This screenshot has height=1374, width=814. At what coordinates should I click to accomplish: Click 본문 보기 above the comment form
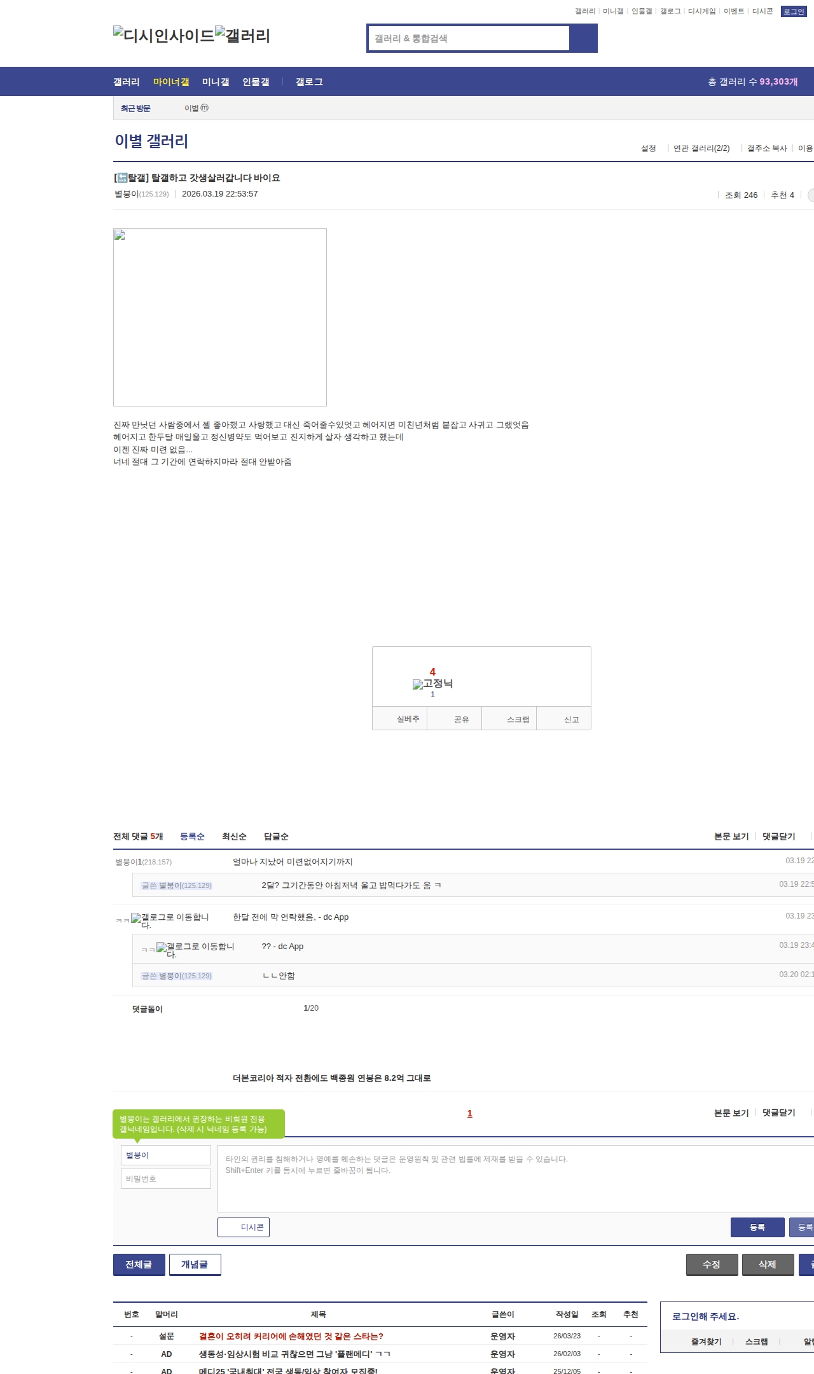pos(731,1113)
